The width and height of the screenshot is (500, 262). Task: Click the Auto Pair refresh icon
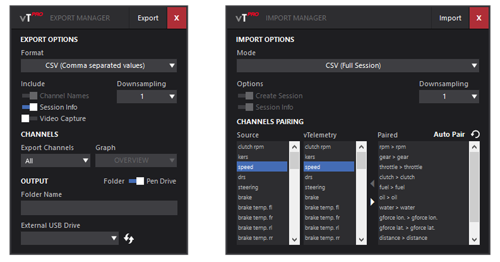tap(475, 134)
